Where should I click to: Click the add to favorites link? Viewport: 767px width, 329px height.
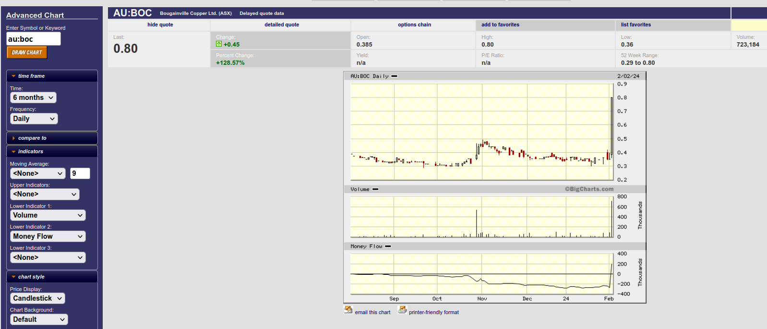click(x=500, y=24)
